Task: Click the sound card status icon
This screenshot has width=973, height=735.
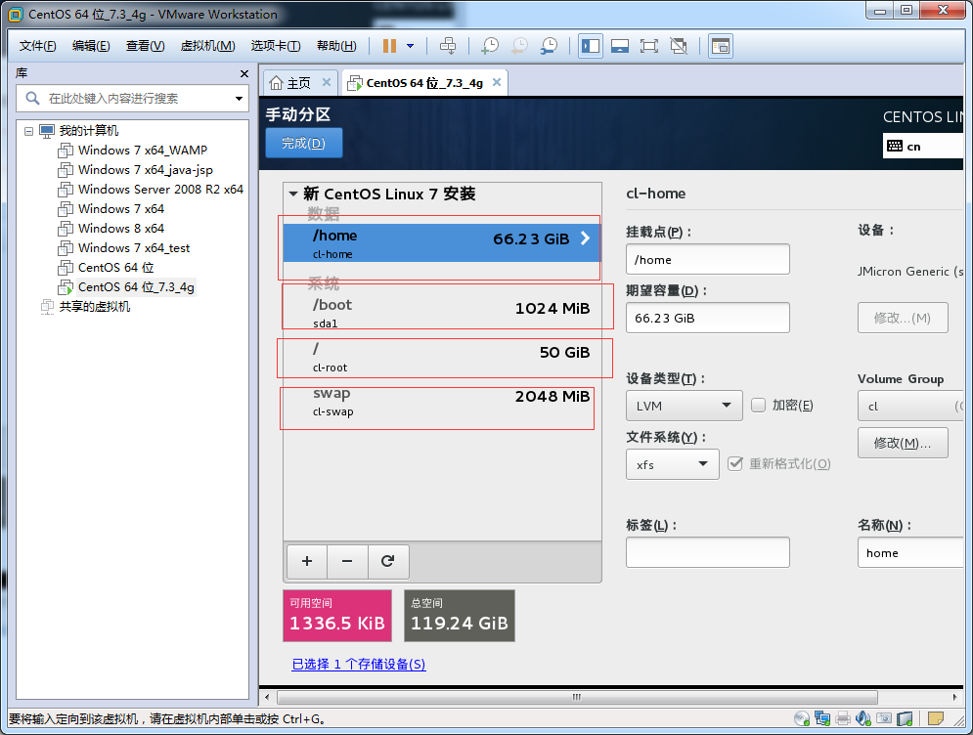Action: 863,718
